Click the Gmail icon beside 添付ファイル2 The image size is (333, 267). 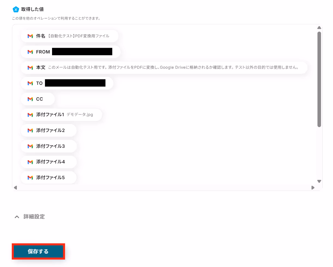point(30,130)
